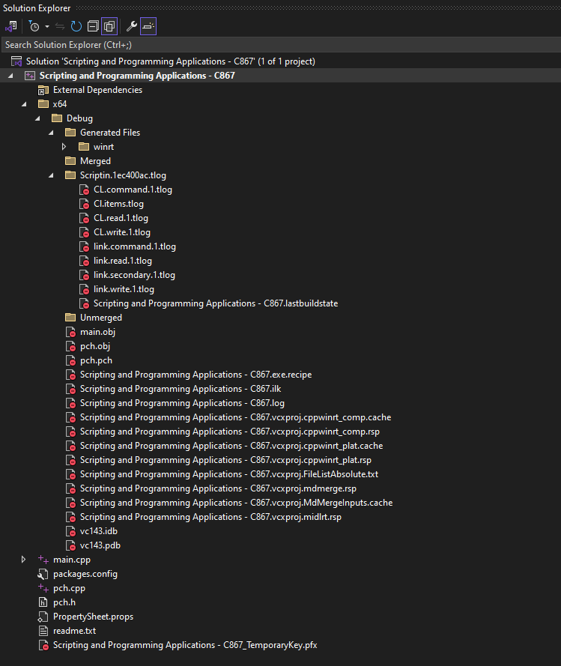Viewport: 561px width, 666px height.
Task: Click the PropertySheet.props file icon
Action: tap(43, 617)
